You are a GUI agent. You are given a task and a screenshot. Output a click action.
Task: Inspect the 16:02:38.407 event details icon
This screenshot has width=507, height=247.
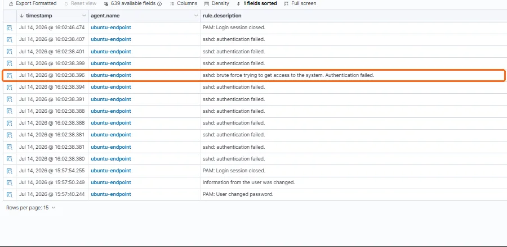coord(10,40)
